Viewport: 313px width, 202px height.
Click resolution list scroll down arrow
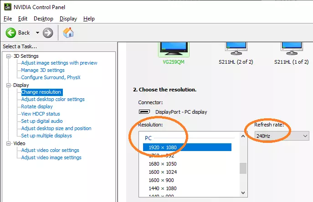[x=243, y=193]
